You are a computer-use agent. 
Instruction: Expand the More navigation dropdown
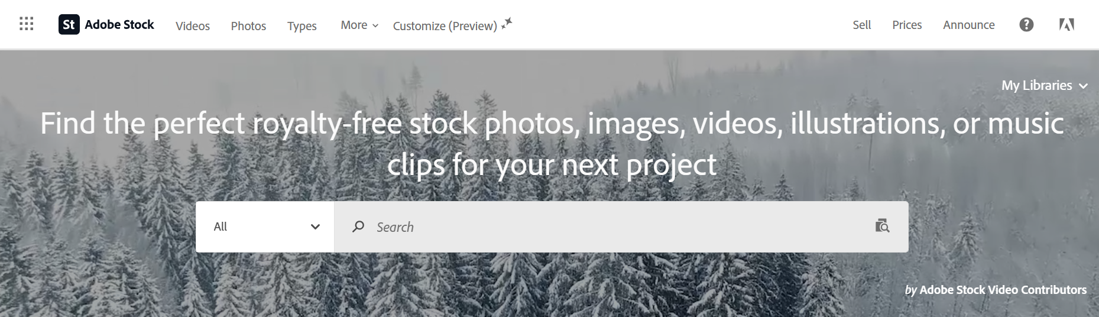(359, 25)
